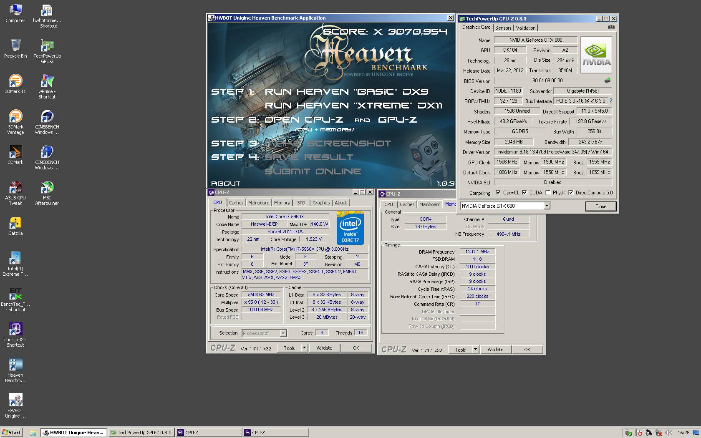The height and width of the screenshot is (438, 701).
Task: Click the Bus Interface question mark icon
Action: [611, 101]
